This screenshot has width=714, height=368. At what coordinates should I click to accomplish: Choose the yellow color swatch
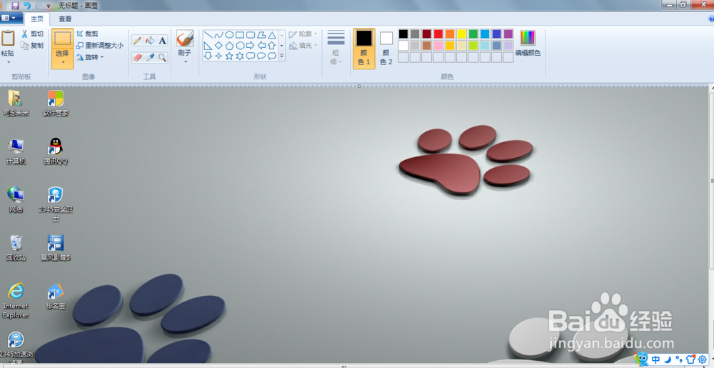click(462, 34)
